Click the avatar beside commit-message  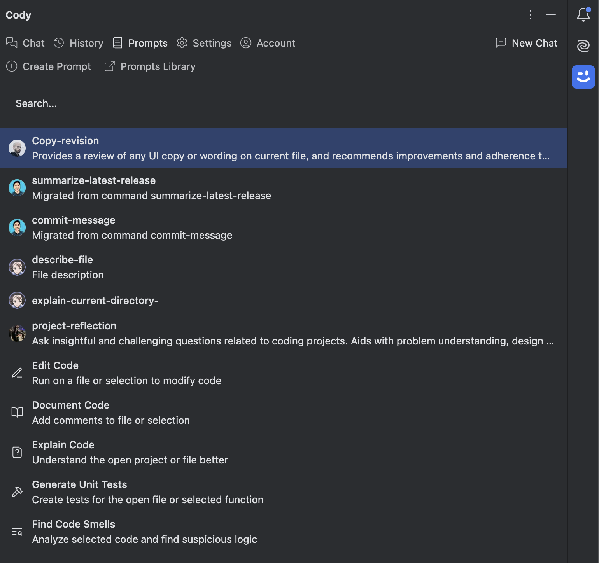[x=17, y=227]
